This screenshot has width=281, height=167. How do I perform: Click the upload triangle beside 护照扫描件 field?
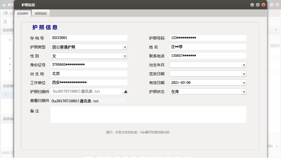click(x=125, y=91)
